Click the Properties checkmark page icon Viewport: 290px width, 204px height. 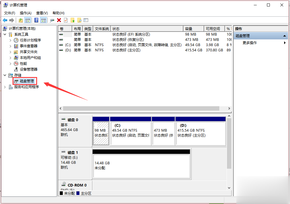click(x=66, y=20)
